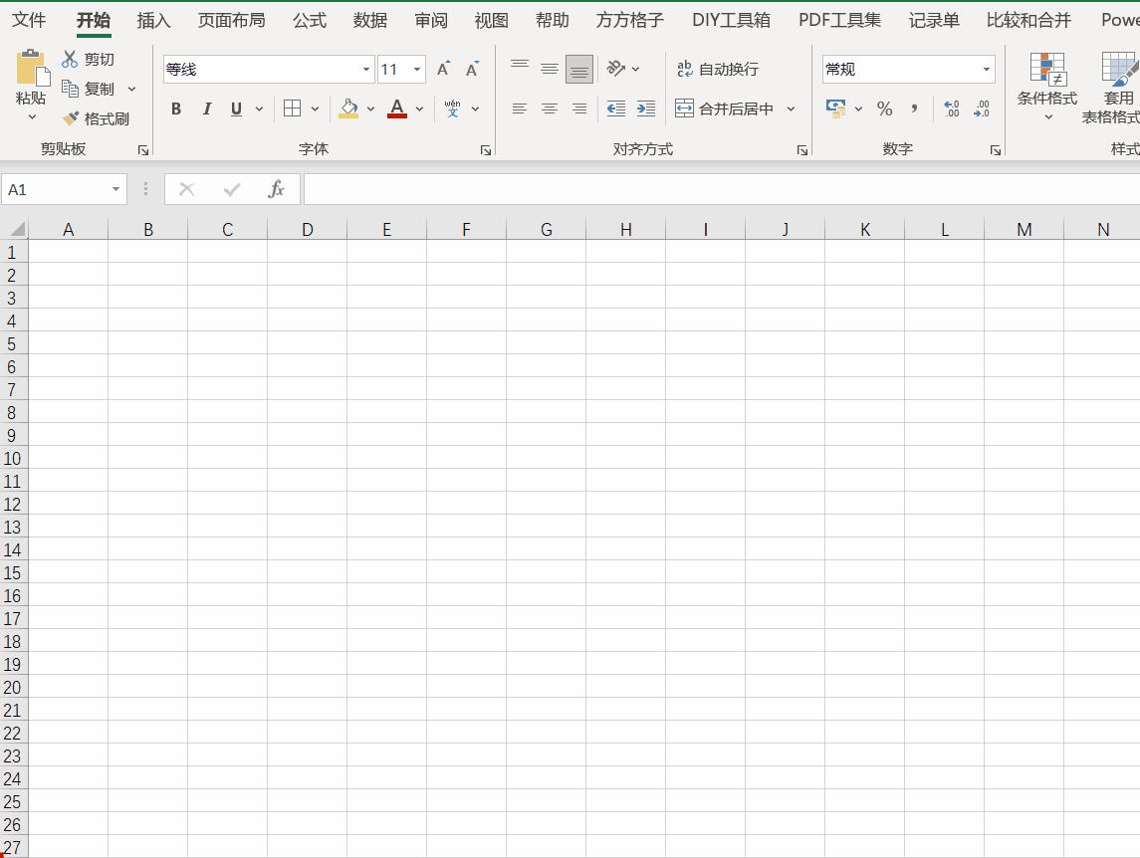Viewport: 1140px width, 858px height.
Task: Open the Formulas (公式) ribbon tab
Action: point(310,20)
